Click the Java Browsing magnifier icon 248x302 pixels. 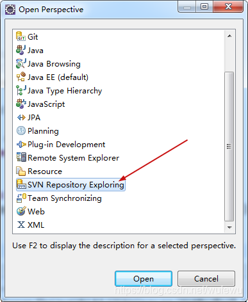(x=21, y=63)
